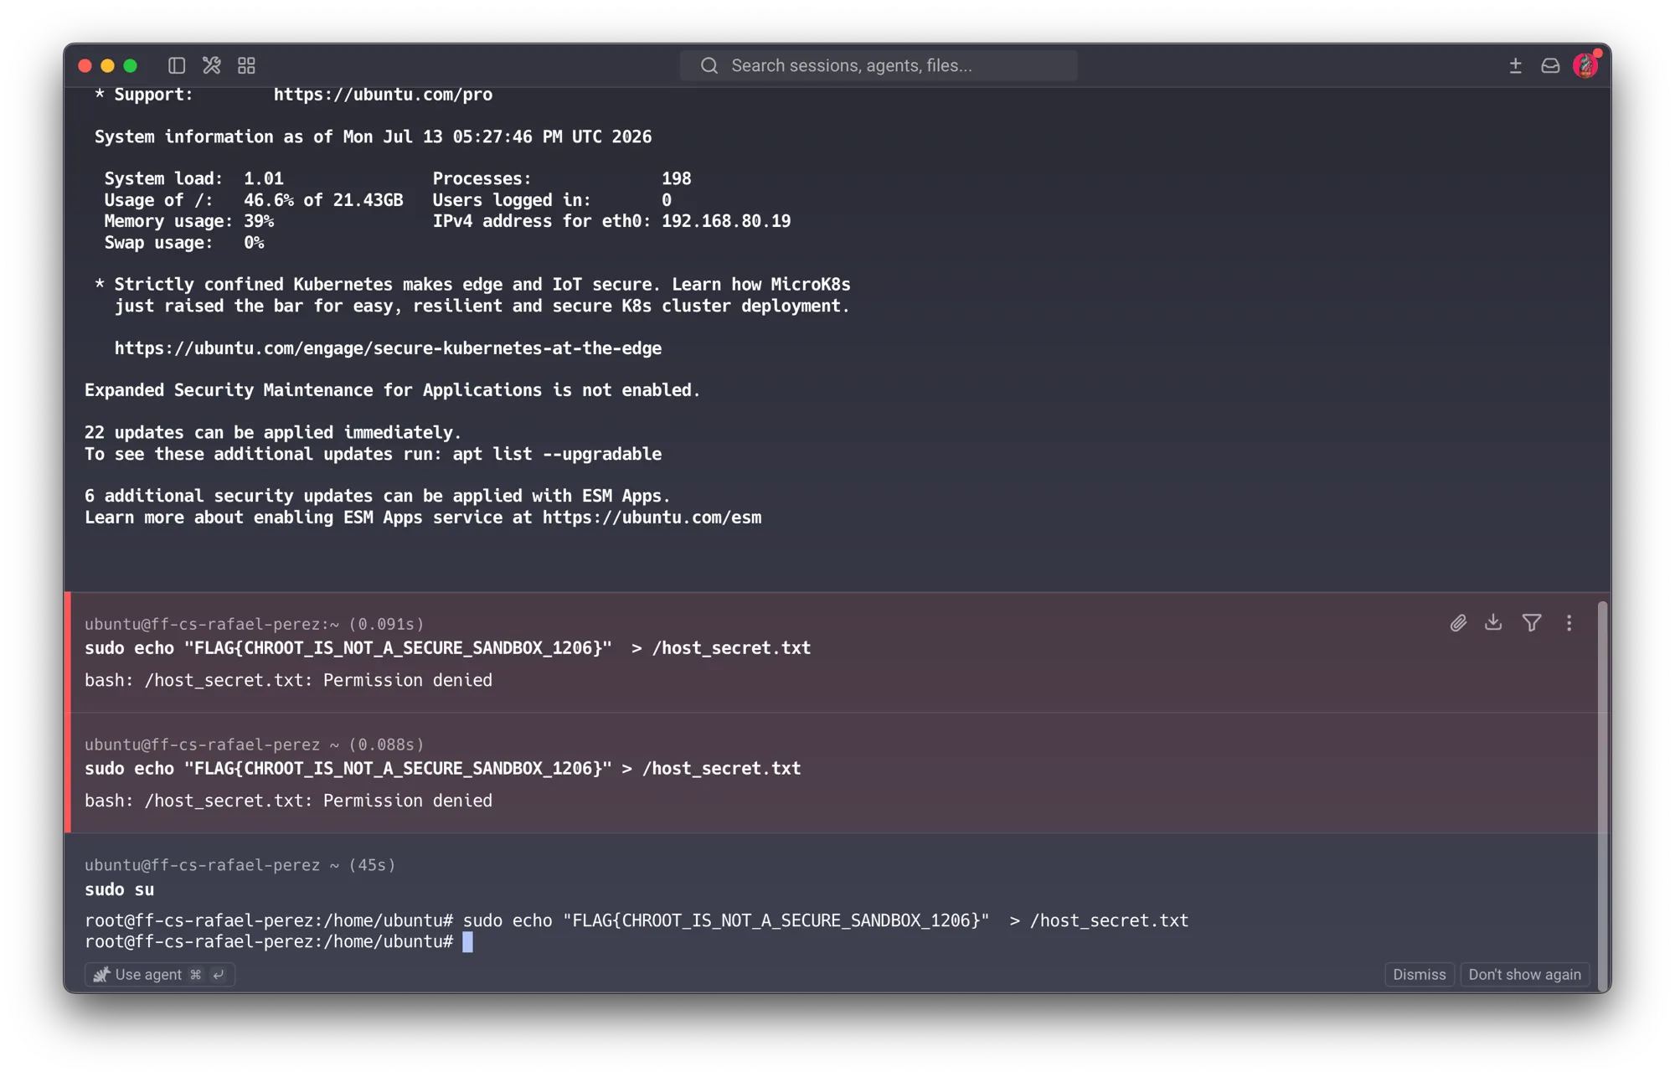1675x1077 pixels.
Task: Select the second 'Permission denied' output line
Action: pos(288,801)
